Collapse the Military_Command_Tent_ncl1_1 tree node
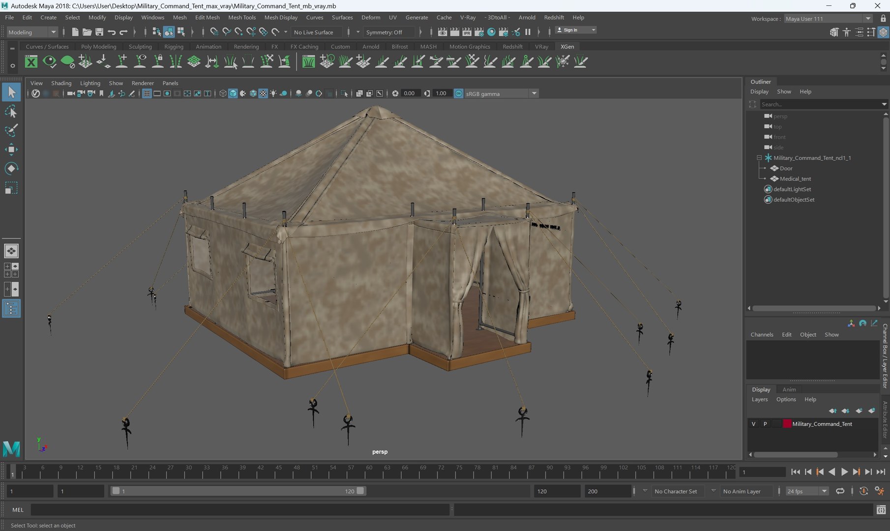890x531 pixels. (759, 158)
